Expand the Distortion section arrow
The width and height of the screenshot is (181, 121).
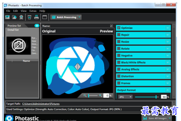pyautogui.click(x=168, y=76)
